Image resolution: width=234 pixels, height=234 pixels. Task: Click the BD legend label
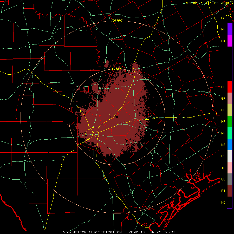tap(223, 110)
